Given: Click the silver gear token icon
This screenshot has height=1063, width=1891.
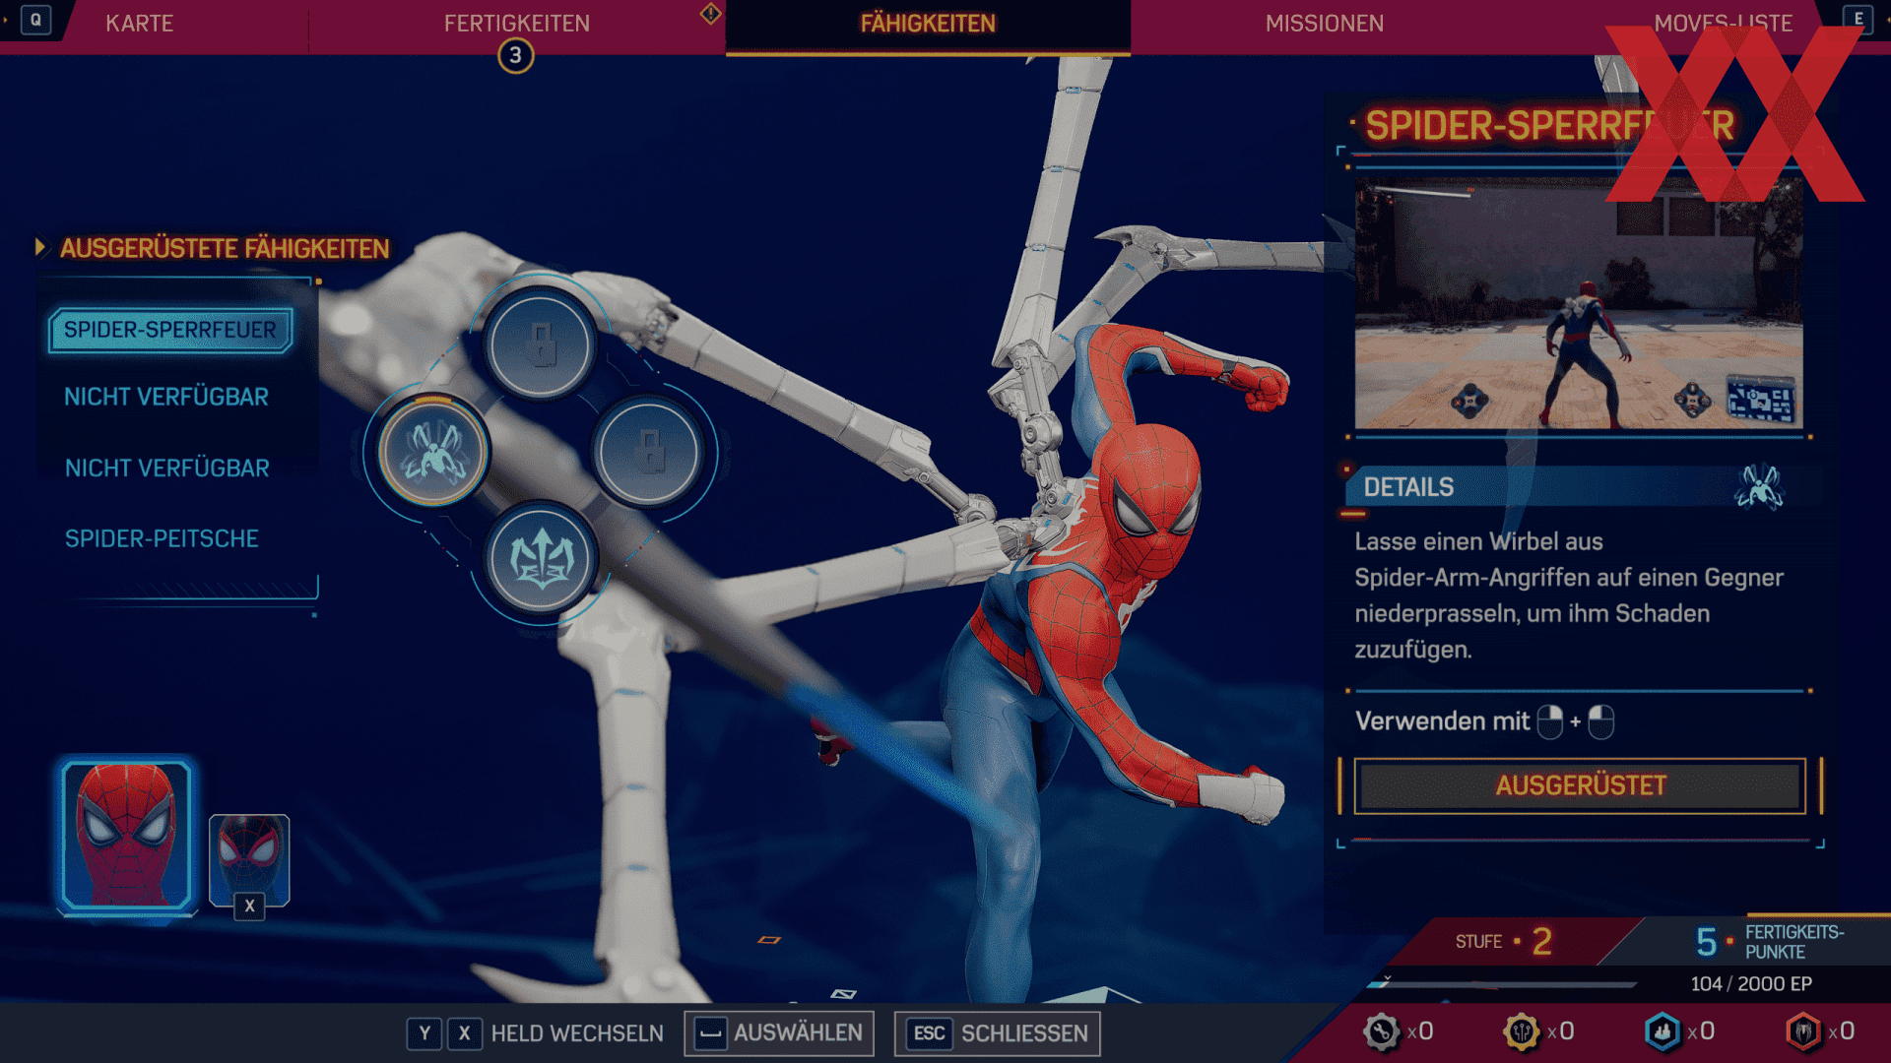Looking at the screenshot, I should (1382, 1032).
